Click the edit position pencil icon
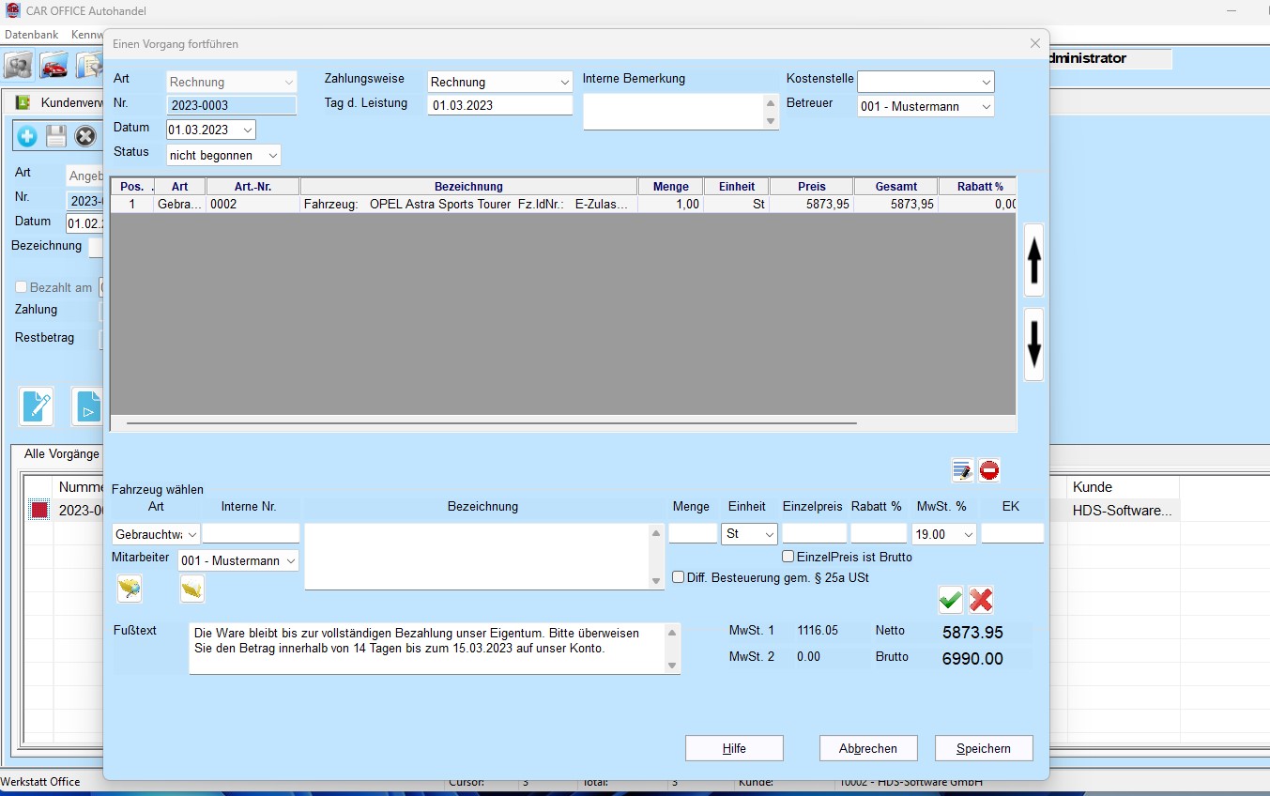 [962, 470]
